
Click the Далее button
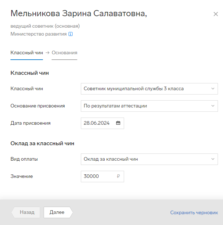(58, 212)
